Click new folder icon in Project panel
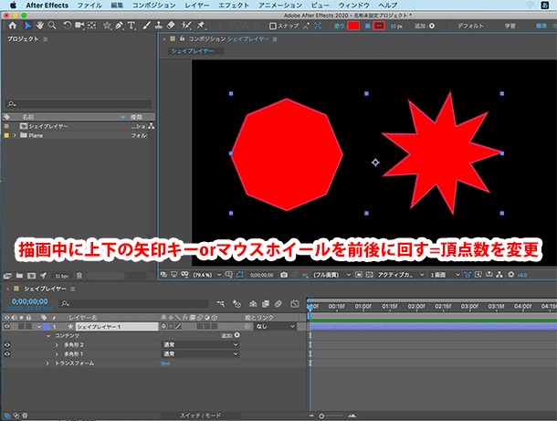The width and height of the screenshot is (557, 421). click(x=19, y=276)
